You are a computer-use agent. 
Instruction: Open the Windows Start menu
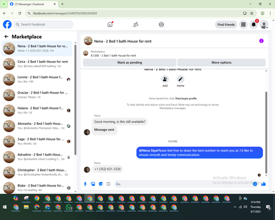coord(5,207)
